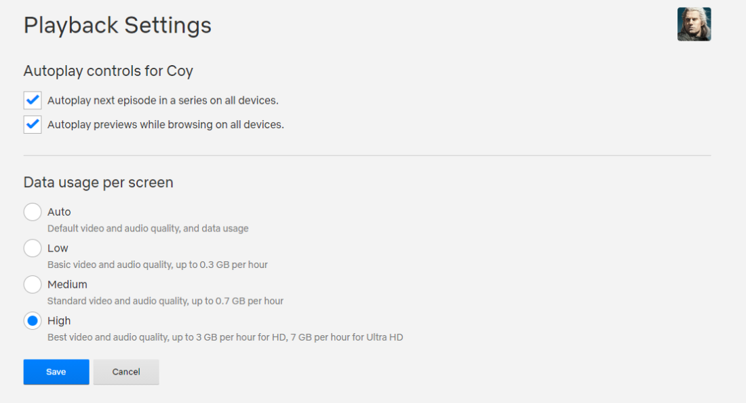Click the Auto option label text
This screenshot has width=746, height=403.
coord(58,212)
